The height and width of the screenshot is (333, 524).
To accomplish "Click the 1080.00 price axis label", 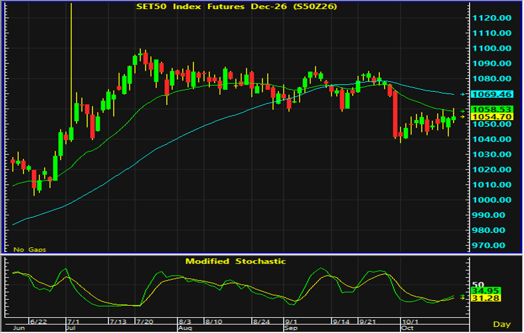I will click(491, 79).
